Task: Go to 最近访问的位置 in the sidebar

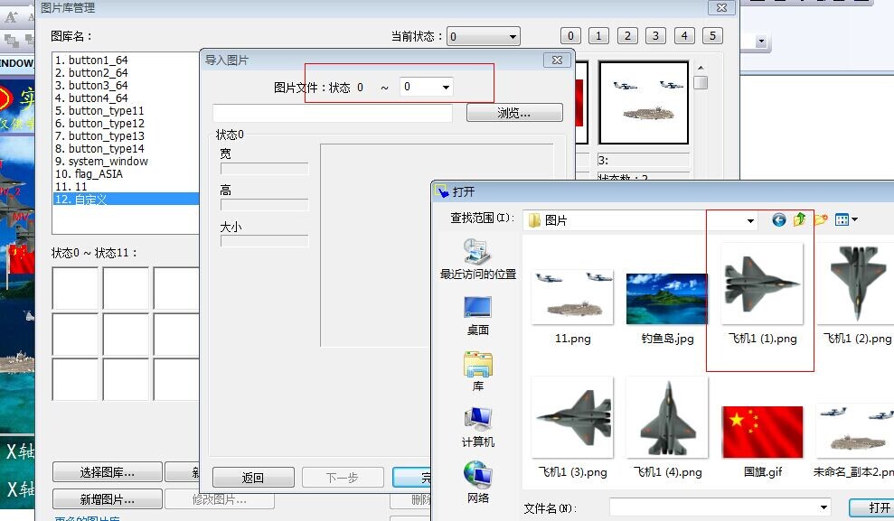Action: pos(477,260)
